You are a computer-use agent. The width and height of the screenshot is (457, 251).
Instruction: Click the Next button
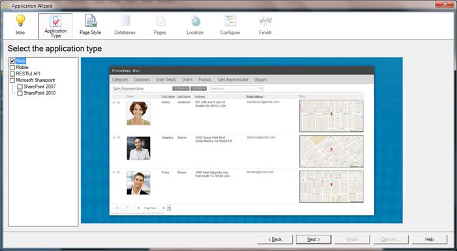click(314, 239)
